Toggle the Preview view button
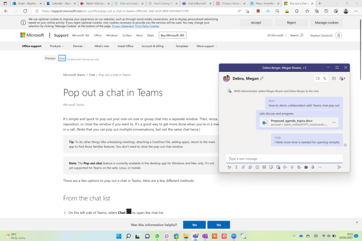362x241 pixels. pyautogui.click(x=50, y=58)
